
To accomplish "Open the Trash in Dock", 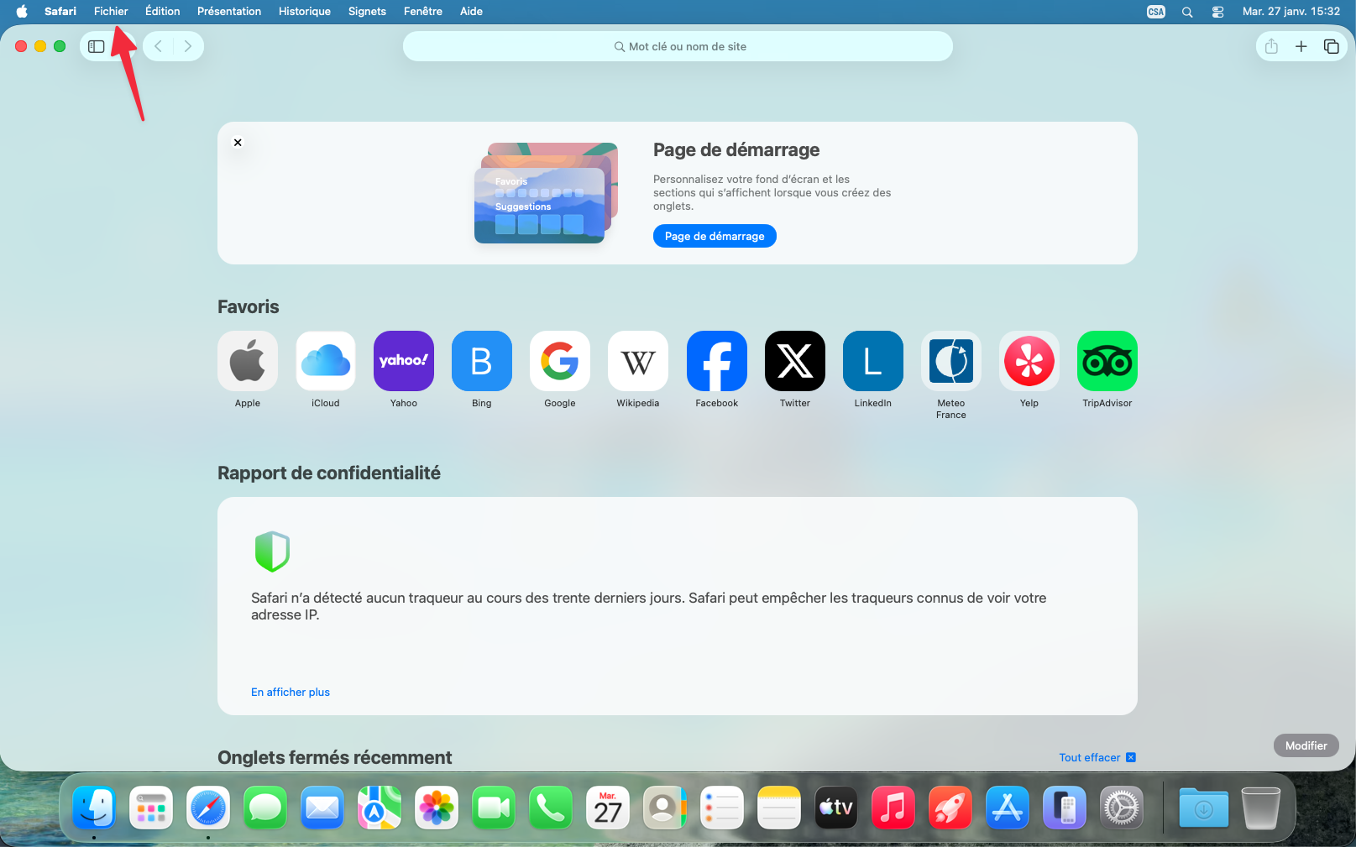I will coord(1260,808).
